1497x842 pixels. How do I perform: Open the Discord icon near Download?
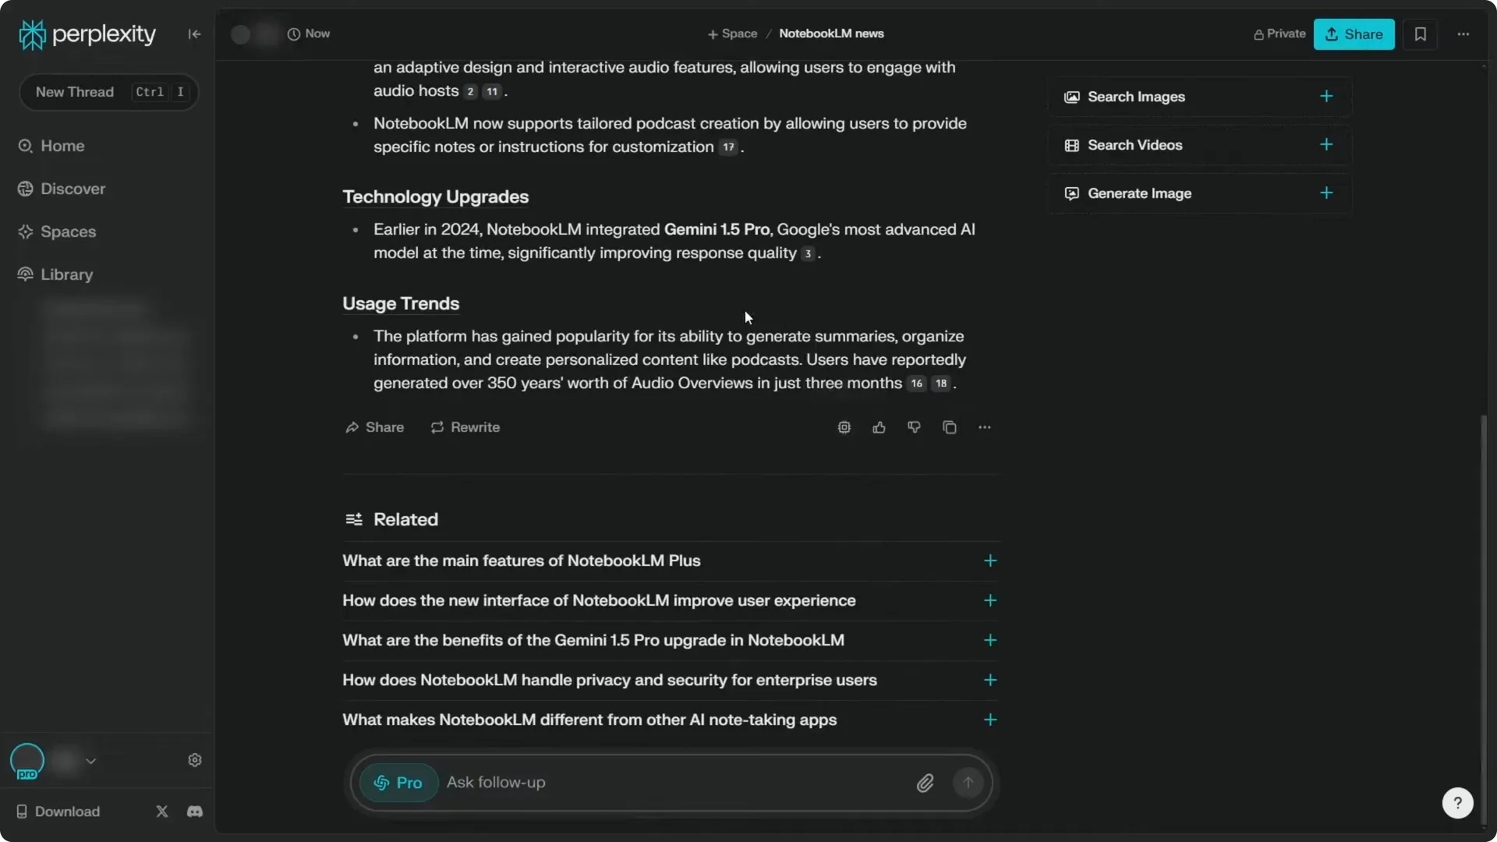tap(194, 811)
